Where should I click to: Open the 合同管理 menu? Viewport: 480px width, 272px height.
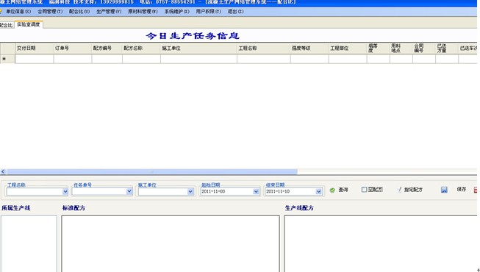pos(50,11)
